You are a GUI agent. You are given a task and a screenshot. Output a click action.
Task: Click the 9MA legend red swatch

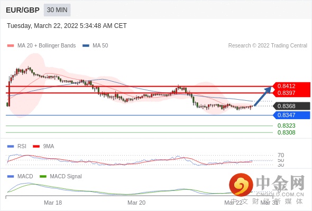pyautogui.click(x=36, y=147)
